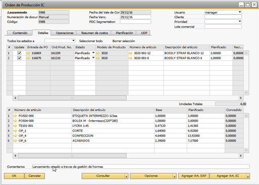Open Agregar Art. IC dropdown arrow
Screen dimensions: 259x185
tap(248, 176)
